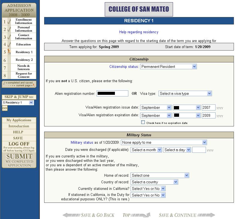Click checkmark icon beside Education
Viewport: 235px width, 219px height.
(x=9, y=45)
